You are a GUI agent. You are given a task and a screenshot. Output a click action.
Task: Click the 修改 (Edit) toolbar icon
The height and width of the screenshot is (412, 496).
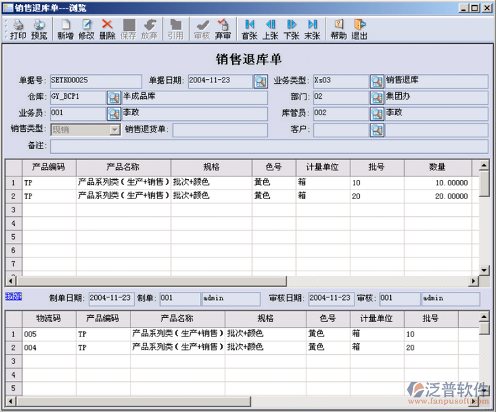(87, 29)
